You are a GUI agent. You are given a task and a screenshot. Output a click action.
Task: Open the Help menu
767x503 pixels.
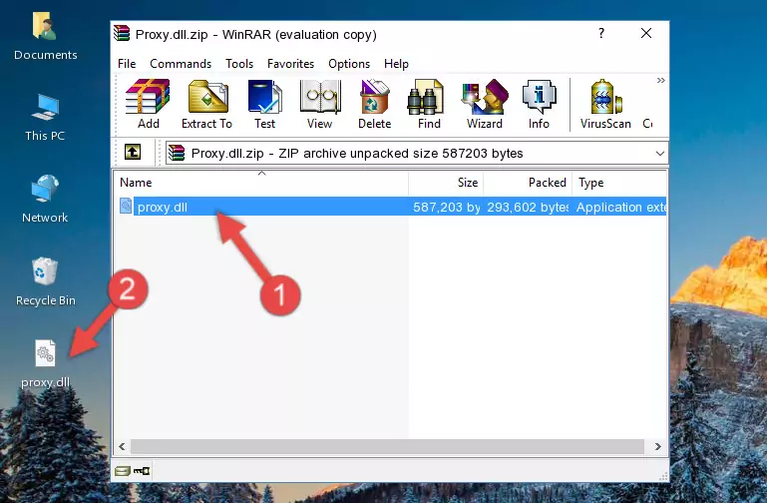(396, 64)
